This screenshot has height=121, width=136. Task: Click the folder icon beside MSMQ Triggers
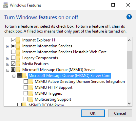coord(31,93)
